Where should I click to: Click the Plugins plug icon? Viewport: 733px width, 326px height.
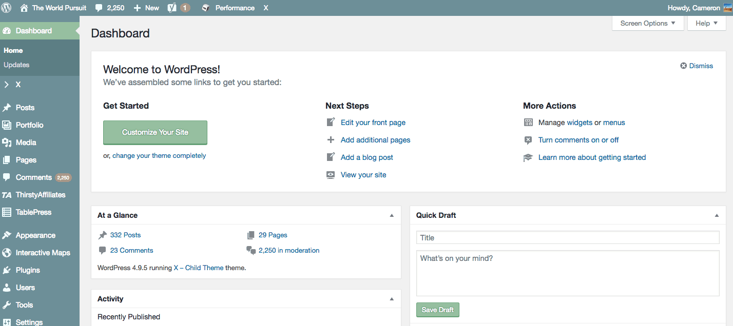point(7,270)
